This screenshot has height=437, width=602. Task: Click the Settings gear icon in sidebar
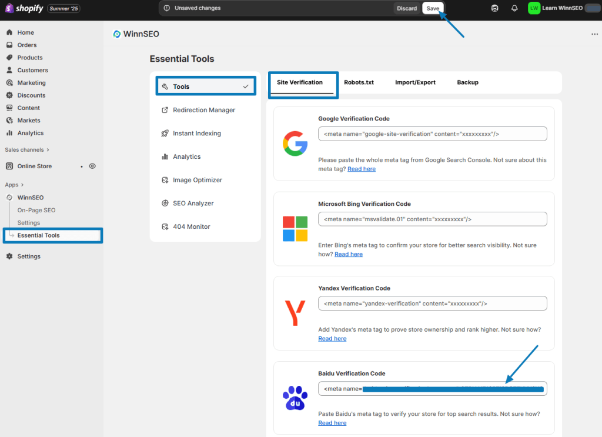coord(9,256)
